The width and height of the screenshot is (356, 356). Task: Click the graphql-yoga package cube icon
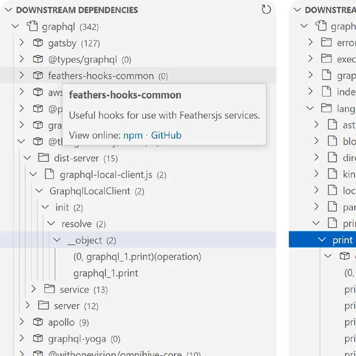[38, 338]
